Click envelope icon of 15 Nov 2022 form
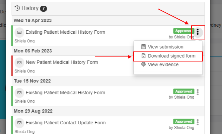Screen dimensions: 222x134 (x=19, y=93)
